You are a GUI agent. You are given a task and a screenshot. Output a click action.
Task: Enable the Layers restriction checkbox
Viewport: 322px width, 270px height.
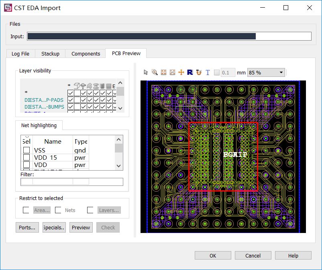pyautogui.click(x=90, y=210)
